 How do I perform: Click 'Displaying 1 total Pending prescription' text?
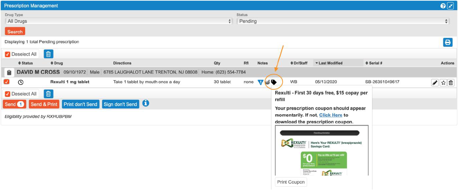pyautogui.click(x=42, y=42)
